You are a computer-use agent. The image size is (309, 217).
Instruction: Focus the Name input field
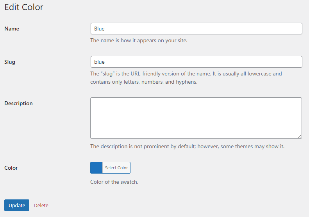[x=196, y=29]
